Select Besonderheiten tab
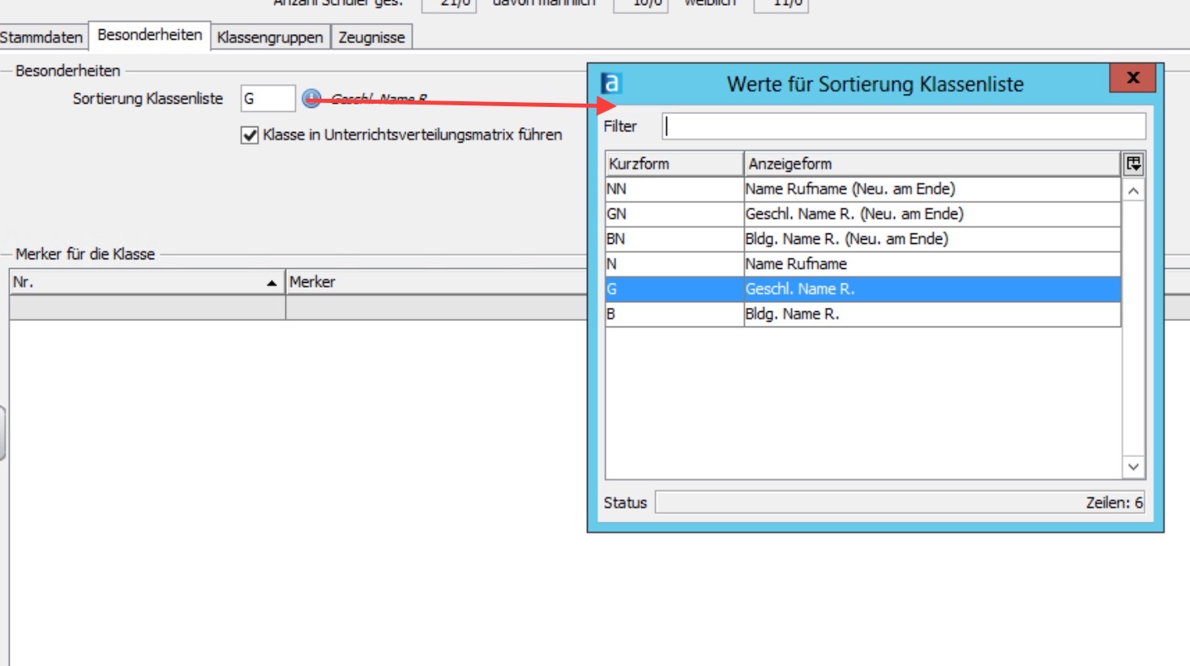 tap(150, 35)
